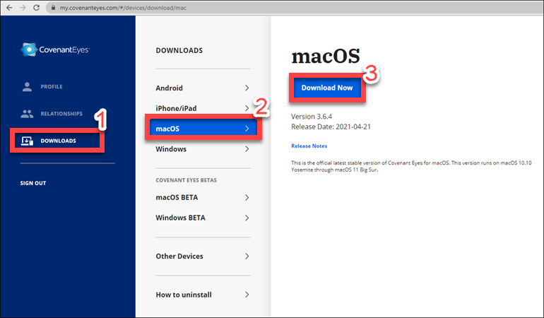Click Sign Out in sidebar
The image size is (544, 318).
click(x=33, y=183)
